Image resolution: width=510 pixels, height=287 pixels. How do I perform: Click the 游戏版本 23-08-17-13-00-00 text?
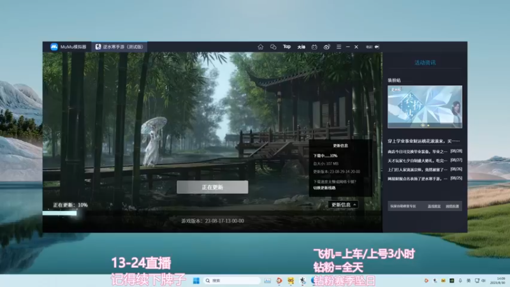(212, 221)
